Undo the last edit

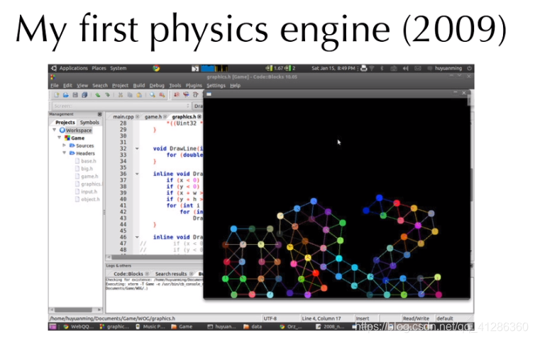98,95
